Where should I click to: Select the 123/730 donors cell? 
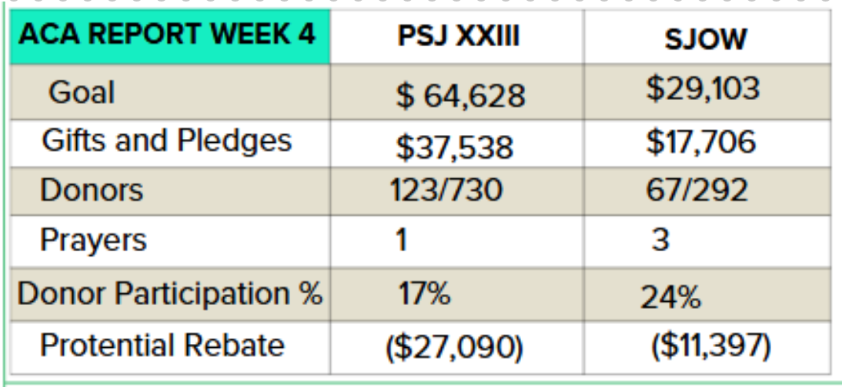pos(457,191)
